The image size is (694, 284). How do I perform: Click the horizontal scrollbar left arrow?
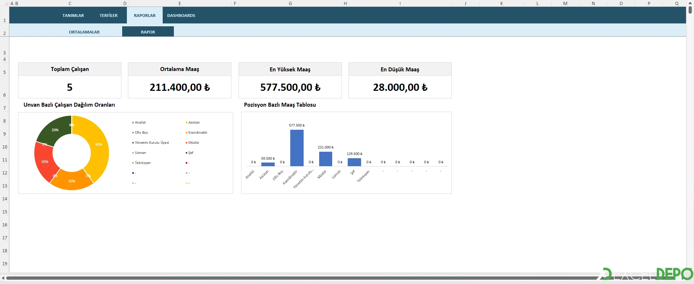(x=3, y=278)
